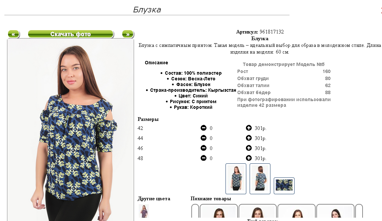Click the Скачать фото button

tap(71, 34)
